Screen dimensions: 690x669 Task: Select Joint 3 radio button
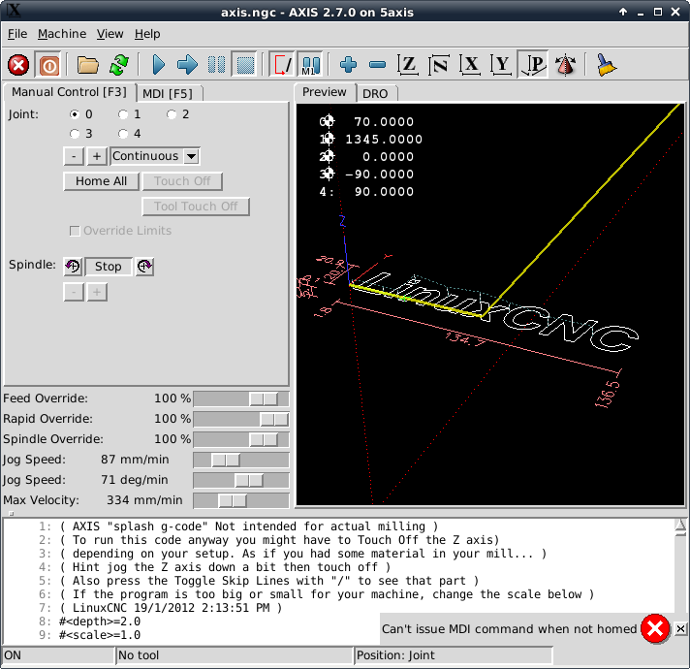tap(75, 134)
